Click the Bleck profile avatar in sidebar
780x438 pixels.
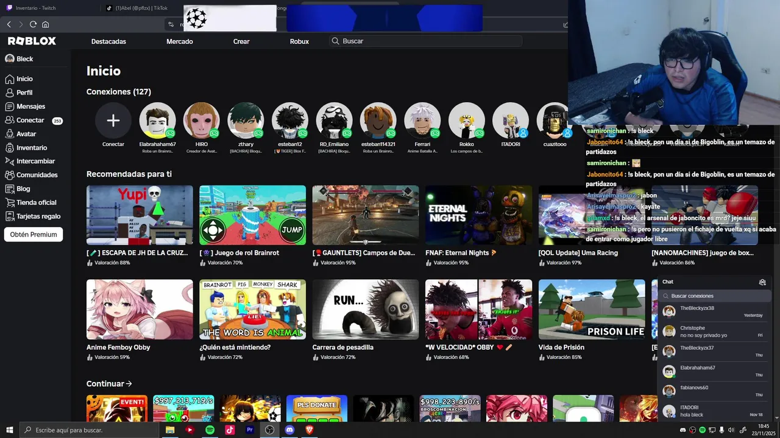coord(9,59)
